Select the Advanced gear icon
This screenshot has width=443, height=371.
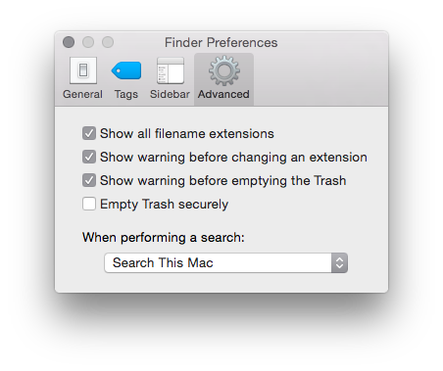click(x=224, y=70)
